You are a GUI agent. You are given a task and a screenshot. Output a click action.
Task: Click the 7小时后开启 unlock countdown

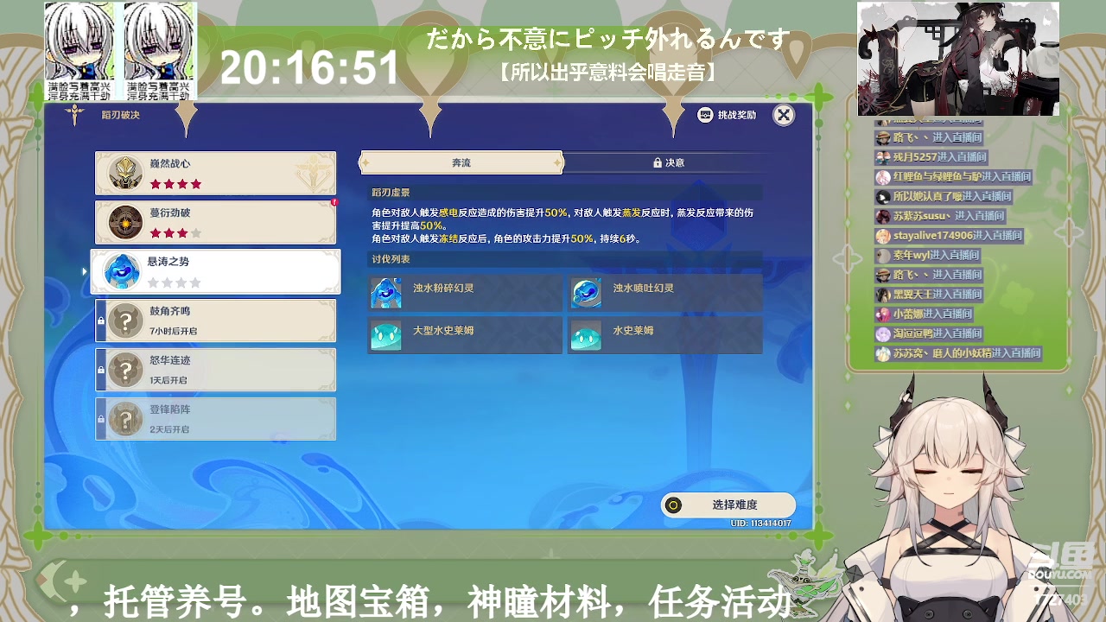(173, 331)
